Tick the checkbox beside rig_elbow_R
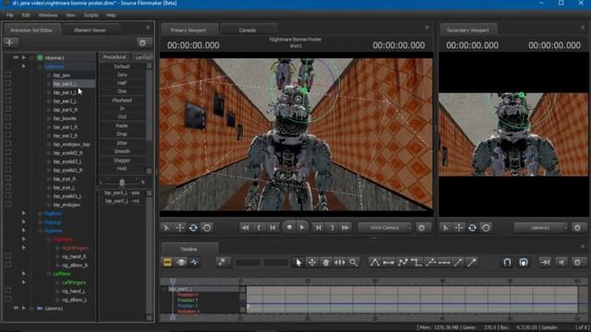This screenshot has width=591, height=332. pyautogui.click(x=8, y=265)
